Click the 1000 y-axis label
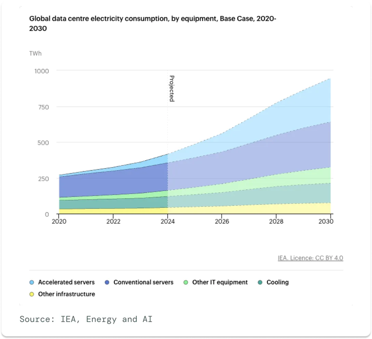The height and width of the screenshot is (339, 372). click(x=41, y=71)
